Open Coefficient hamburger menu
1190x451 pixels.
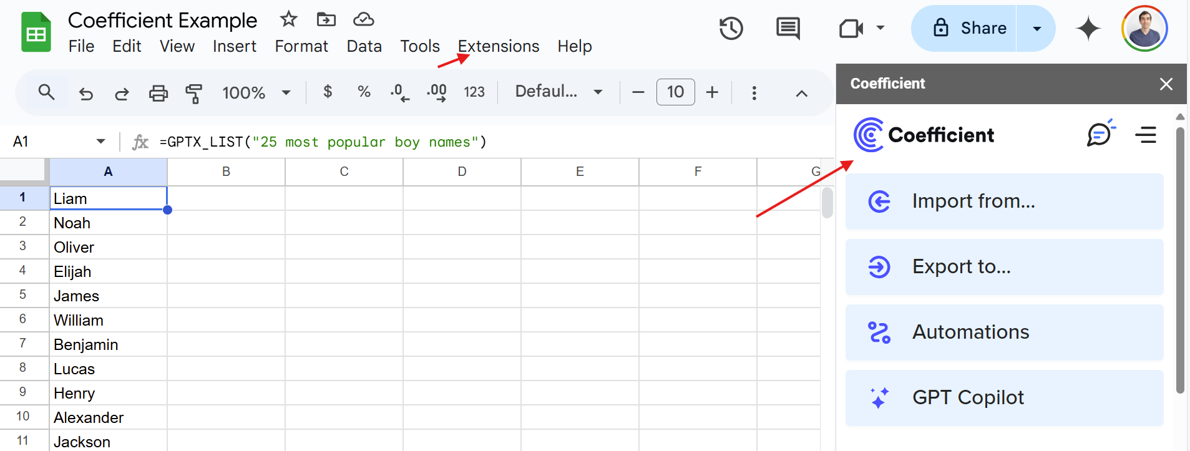pyautogui.click(x=1146, y=135)
